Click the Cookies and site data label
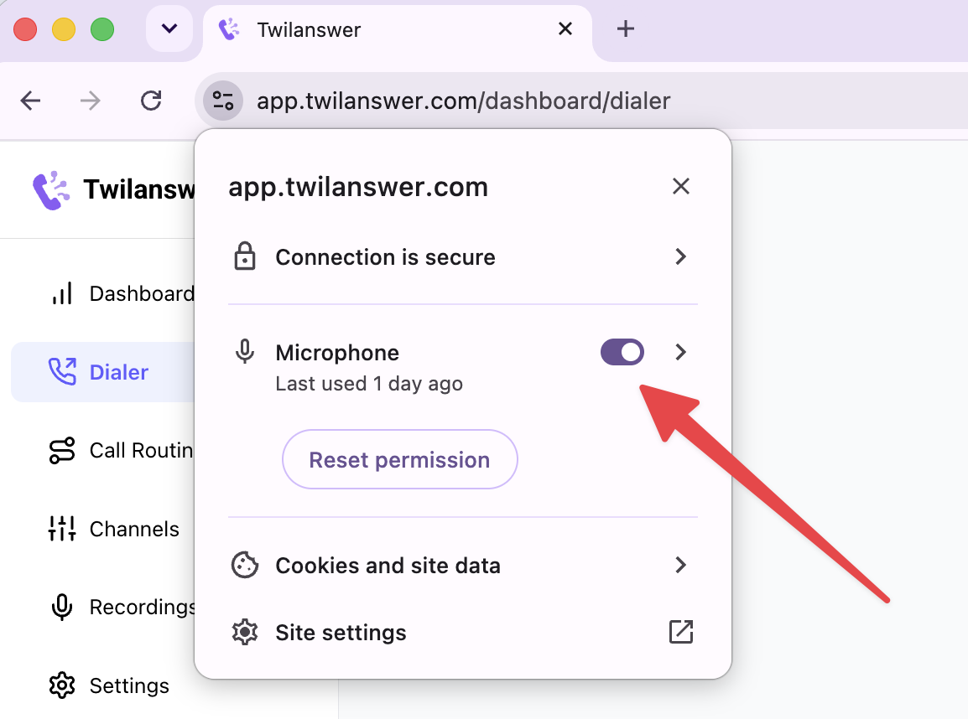This screenshot has width=968, height=719. tap(388, 566)
